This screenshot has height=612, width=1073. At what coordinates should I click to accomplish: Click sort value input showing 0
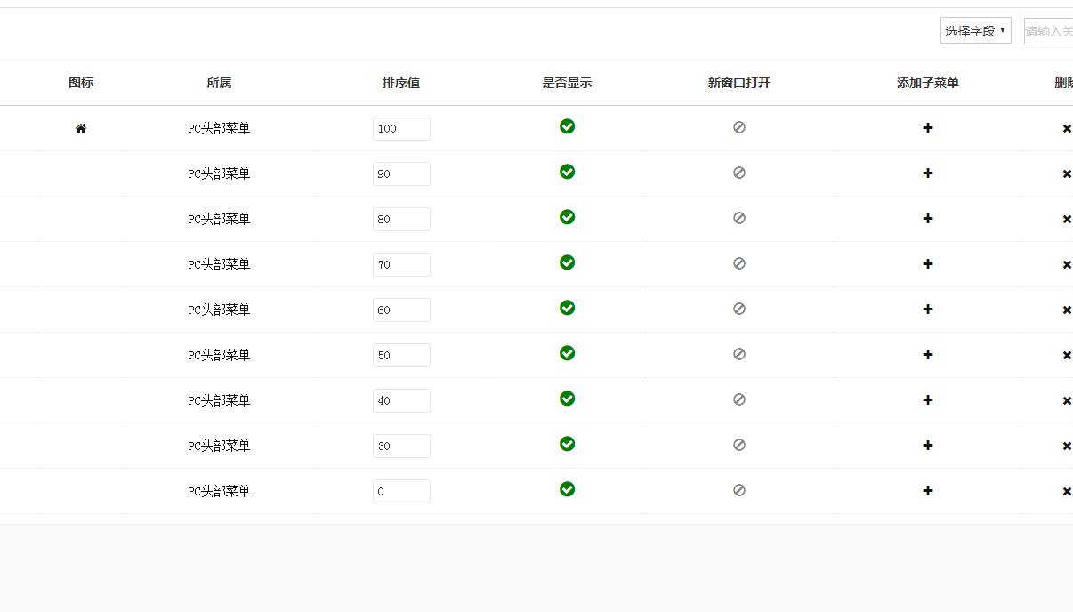tap(401, 491)
